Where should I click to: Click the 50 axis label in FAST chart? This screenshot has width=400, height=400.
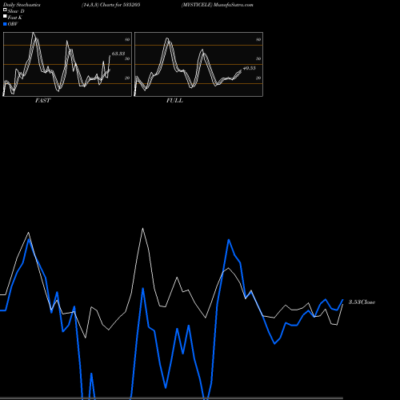127,58
